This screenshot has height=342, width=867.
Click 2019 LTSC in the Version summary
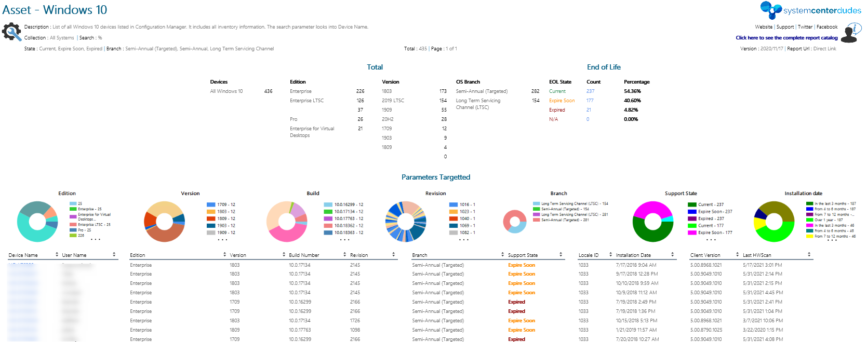[393, 101]
